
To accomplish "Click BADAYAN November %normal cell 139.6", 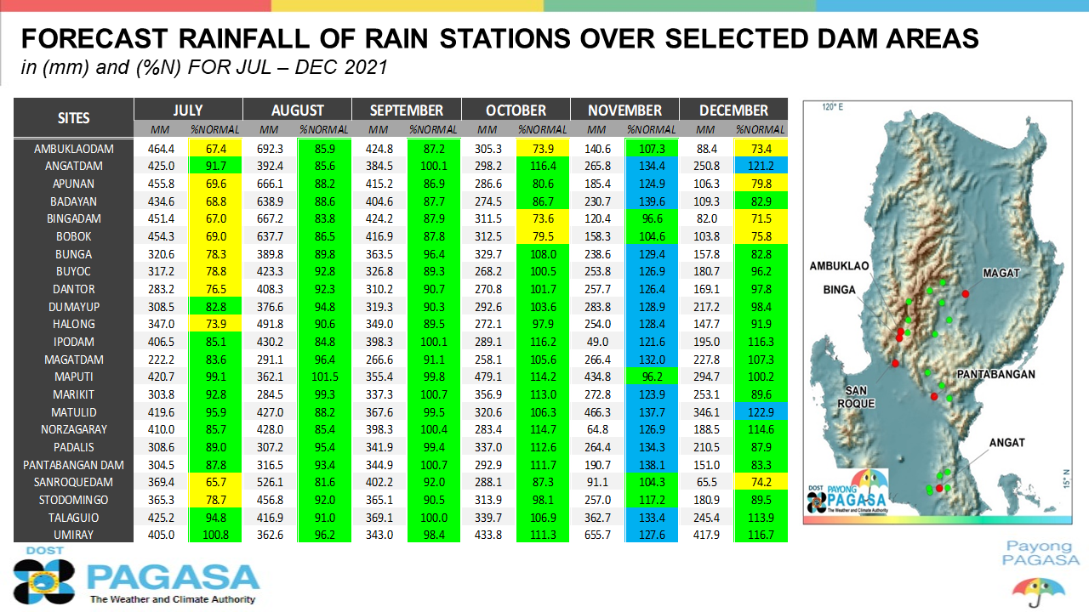I will 652,201.
